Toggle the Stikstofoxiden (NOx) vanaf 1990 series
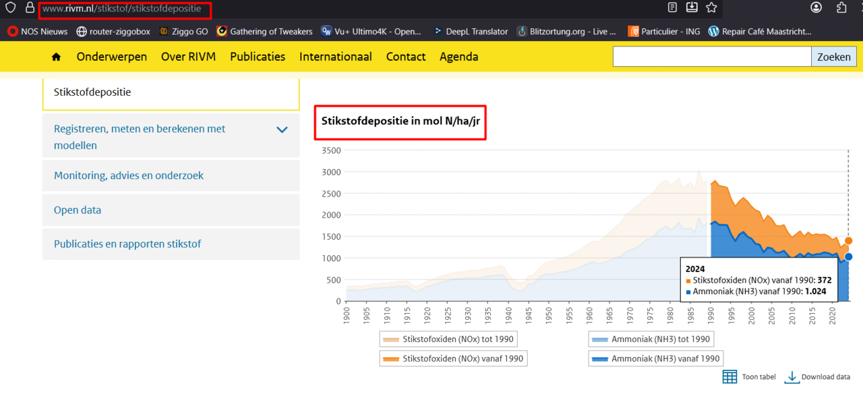 pos(452,359)
